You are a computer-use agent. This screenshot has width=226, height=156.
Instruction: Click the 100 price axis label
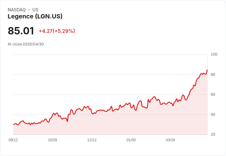(214, 54)
